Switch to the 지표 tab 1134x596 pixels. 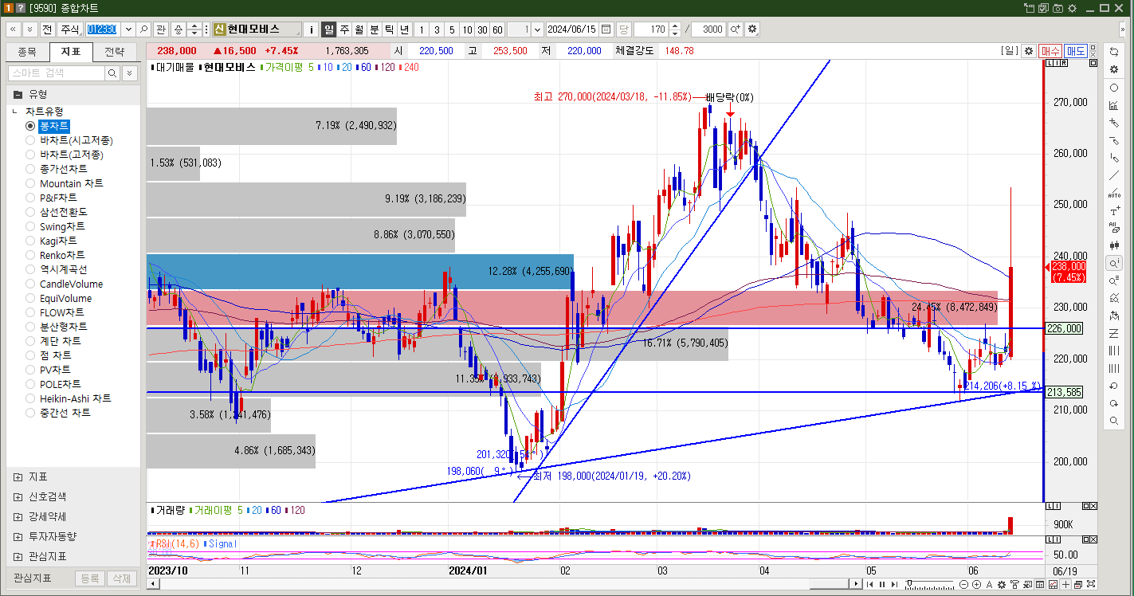71,52
